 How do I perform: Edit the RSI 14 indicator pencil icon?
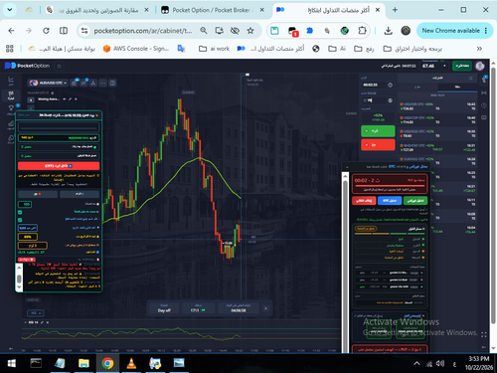click(42, 322)
